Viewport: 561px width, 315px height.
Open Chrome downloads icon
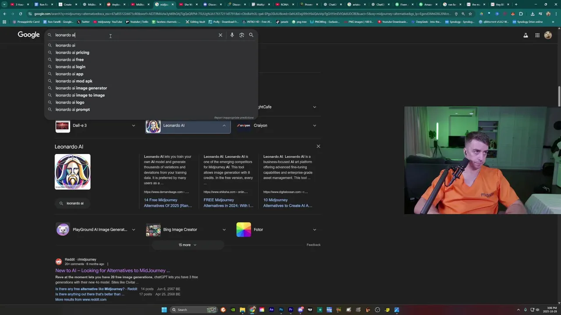[532, 14]
